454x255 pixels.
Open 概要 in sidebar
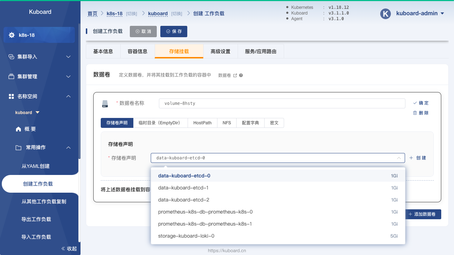pyautogui.click(x=30, y=129)
